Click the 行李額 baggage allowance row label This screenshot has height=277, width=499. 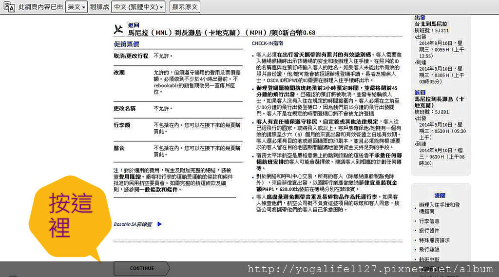point(121,125)
